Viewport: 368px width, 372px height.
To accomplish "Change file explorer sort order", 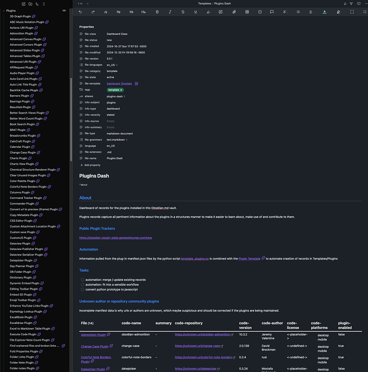I will tap(37, 4).
